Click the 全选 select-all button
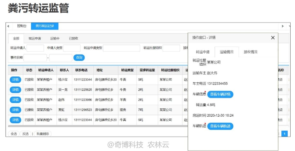The width and height of the screenshot is (295, 151). pos(14,134)
